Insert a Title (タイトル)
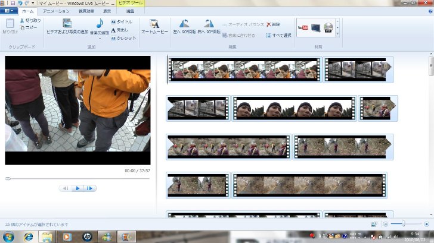Viewport: 434px width, 243px height. pos(122,22)
